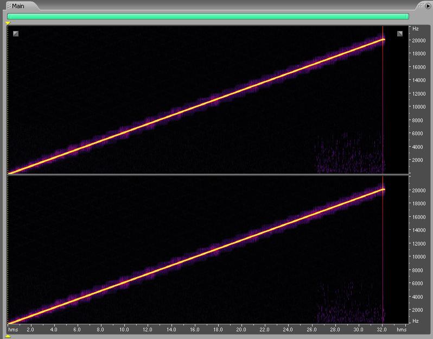433x339 pixels.
Task: Click 2000 on the lower channel frequency ruler
Action: point(418,310)
